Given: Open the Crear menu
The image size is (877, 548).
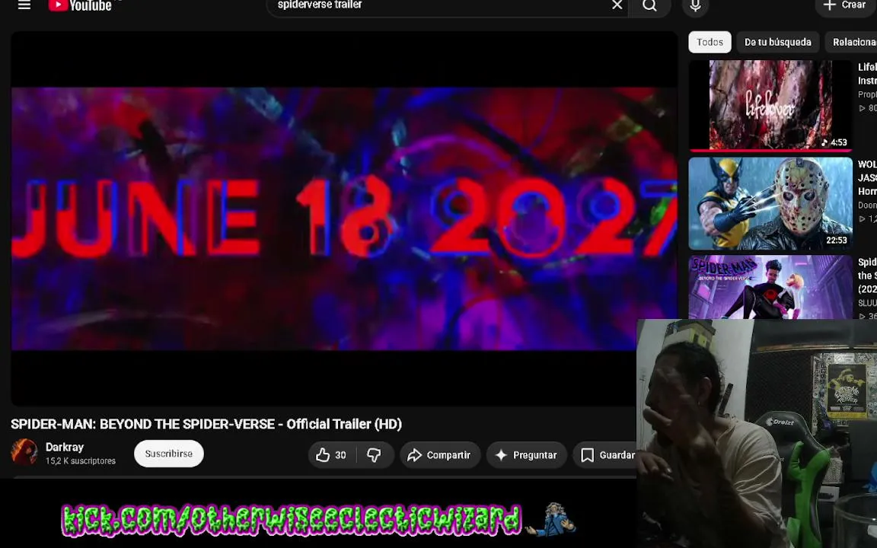Looking at the screenshot, I should click(845, 5).
